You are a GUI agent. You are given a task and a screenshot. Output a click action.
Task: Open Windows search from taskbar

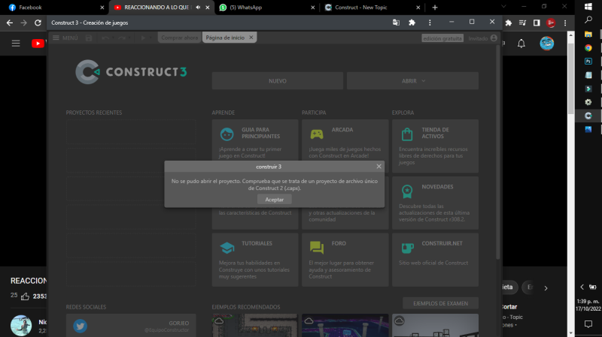(588, 20)
